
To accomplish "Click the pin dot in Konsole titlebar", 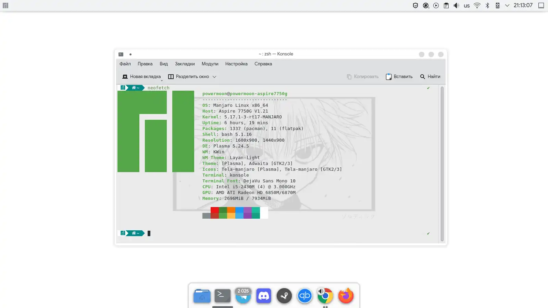I will (130, 54).
